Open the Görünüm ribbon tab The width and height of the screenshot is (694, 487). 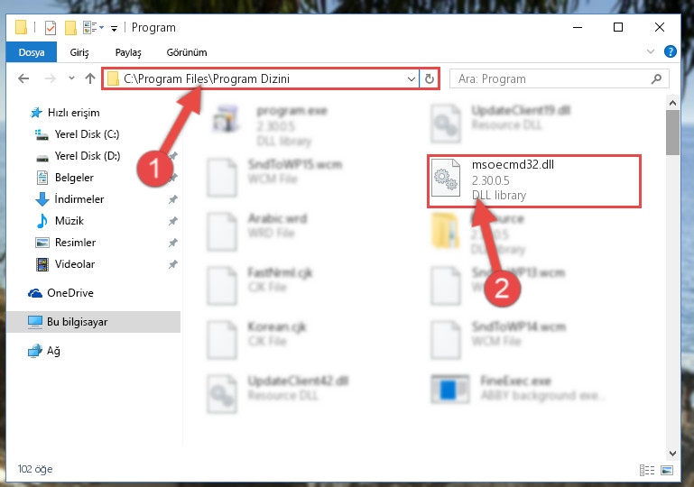187,52
